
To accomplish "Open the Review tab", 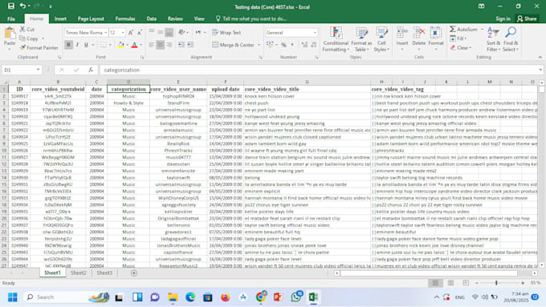I will (175, 18).
